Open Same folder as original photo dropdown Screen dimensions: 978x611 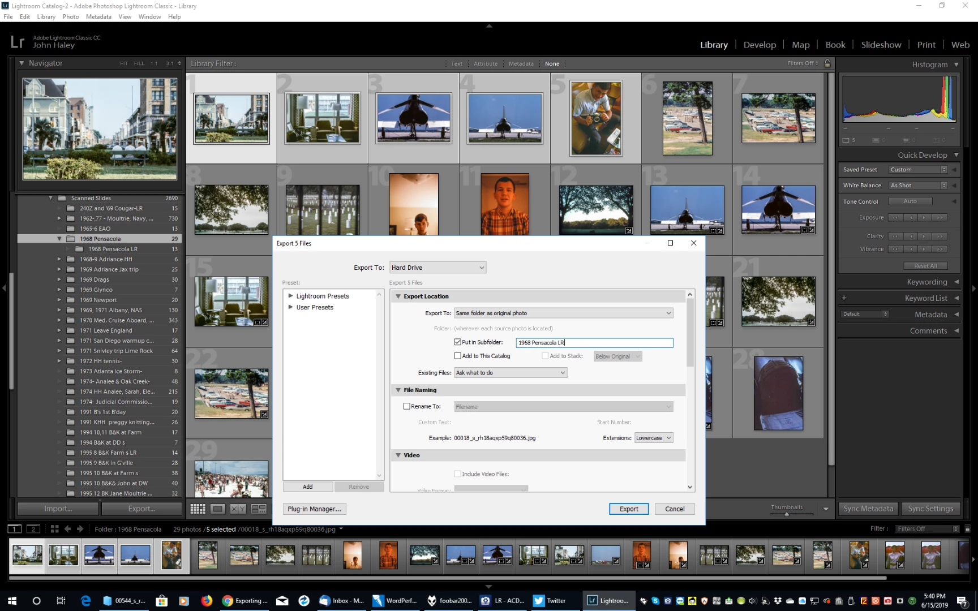coord(564,313)
